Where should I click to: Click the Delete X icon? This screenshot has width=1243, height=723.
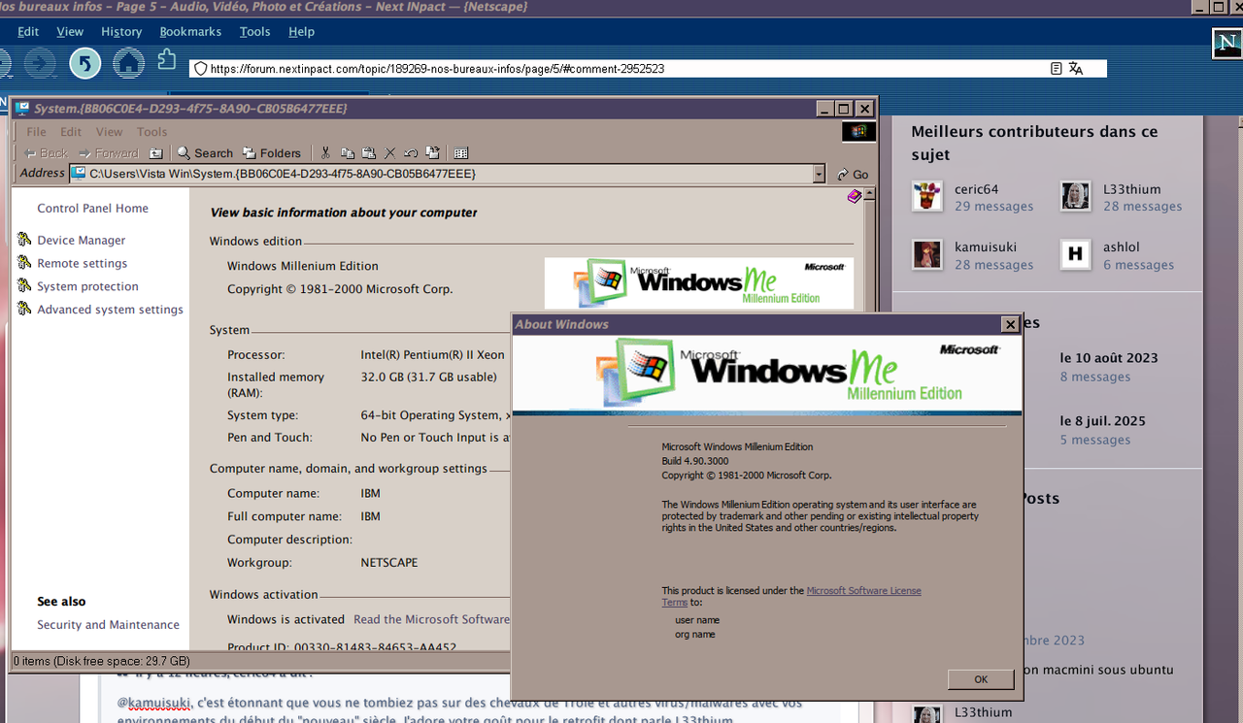tap(390, 153)
